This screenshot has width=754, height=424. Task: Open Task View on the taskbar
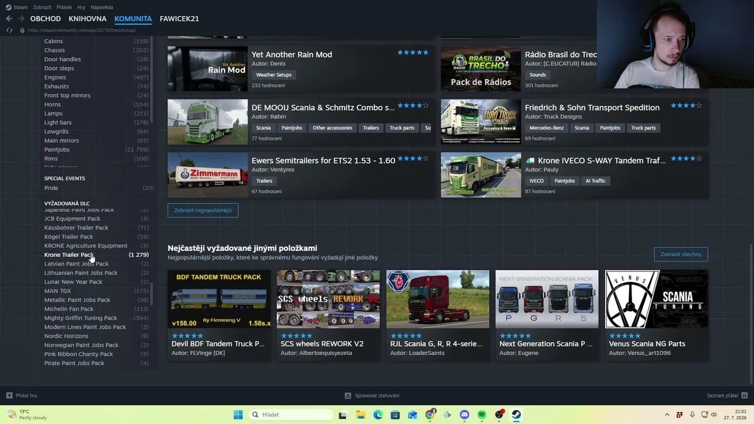pos(343,415)
